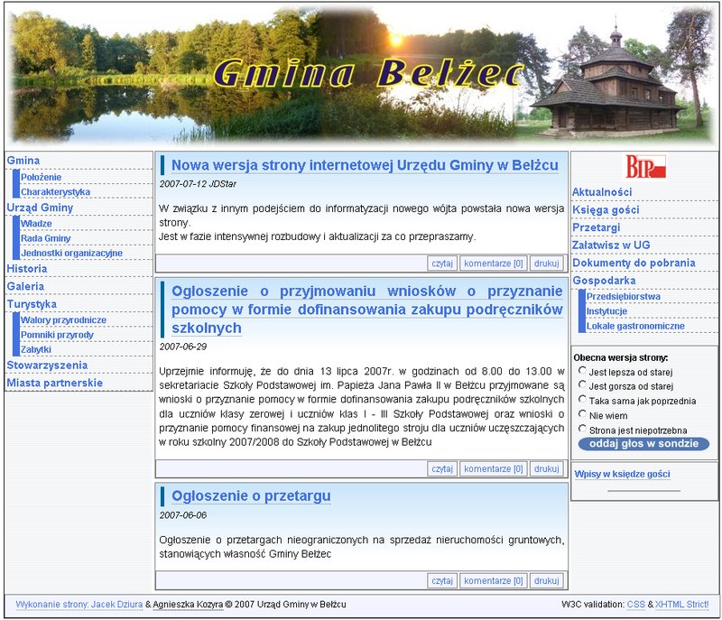The image size is (722, 620).
Task: Open Gospodarka section
Action: 604,281
